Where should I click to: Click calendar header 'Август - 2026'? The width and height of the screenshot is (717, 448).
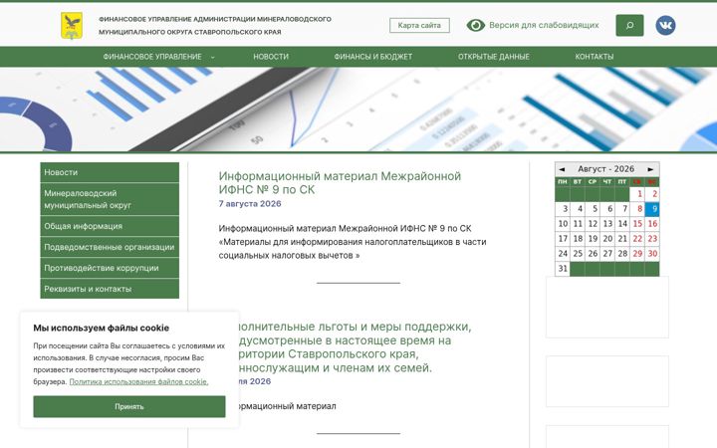(605, 169)
